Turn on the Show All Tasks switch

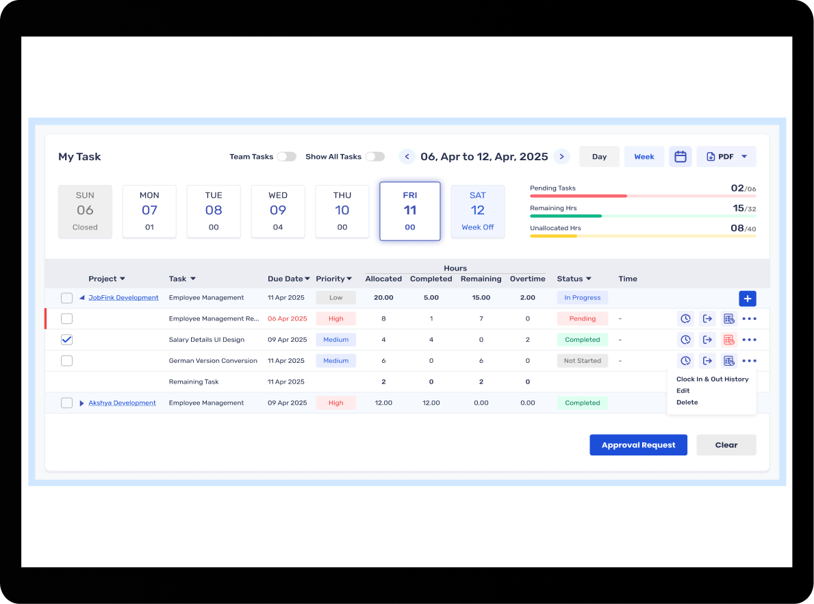[x=374, y=157]
